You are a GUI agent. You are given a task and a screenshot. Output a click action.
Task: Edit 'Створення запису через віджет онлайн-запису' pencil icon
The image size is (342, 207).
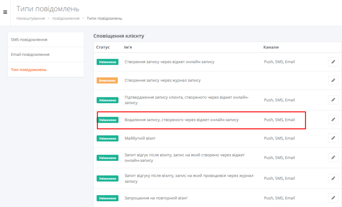tap(333, 62)
